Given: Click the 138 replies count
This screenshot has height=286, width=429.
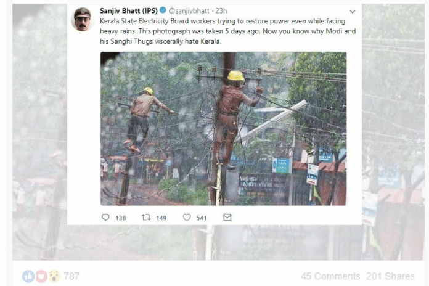Looking at the screenshot, I should click(121, 218).
